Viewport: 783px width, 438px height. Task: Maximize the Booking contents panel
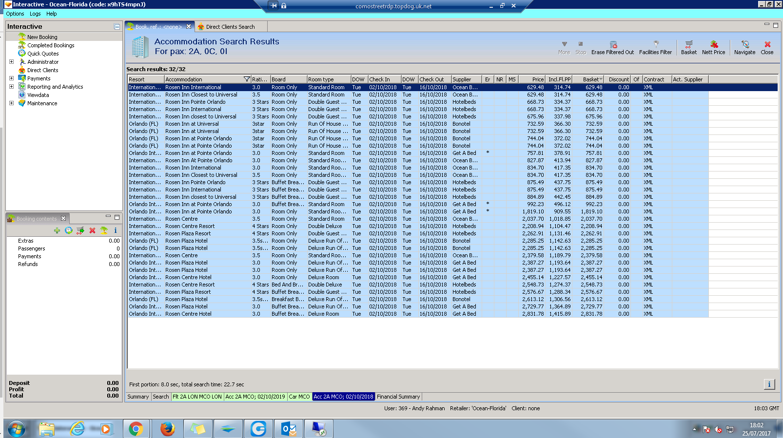pyautogui.click(x=117, y=217)
